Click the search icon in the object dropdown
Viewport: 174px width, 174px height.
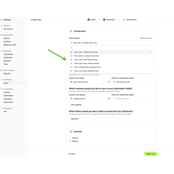tap(72, 48)
